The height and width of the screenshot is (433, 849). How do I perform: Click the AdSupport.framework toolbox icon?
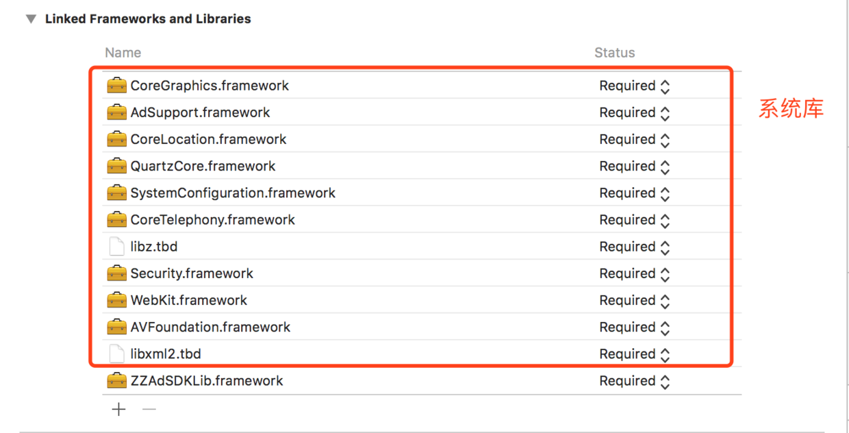pos(117,112)
